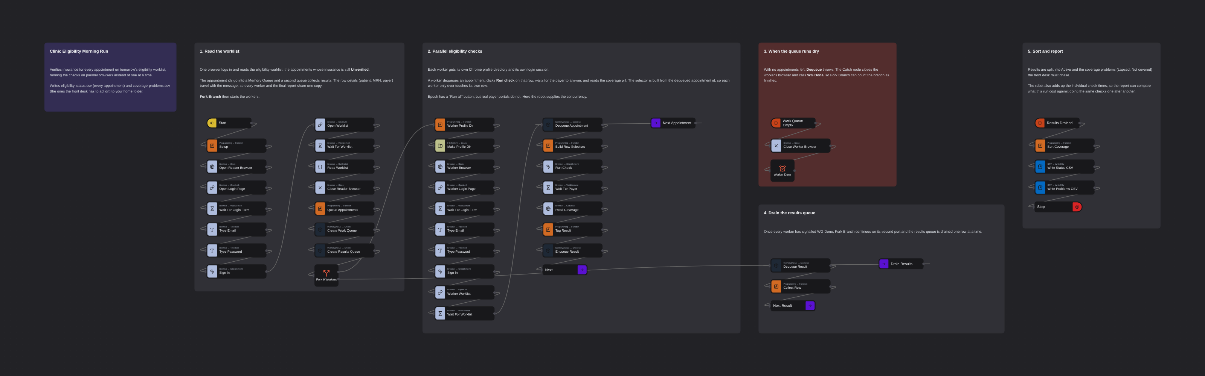Click the function icon on Collect Row node
The image size is (1205, 376).
(x=776, y=286)
